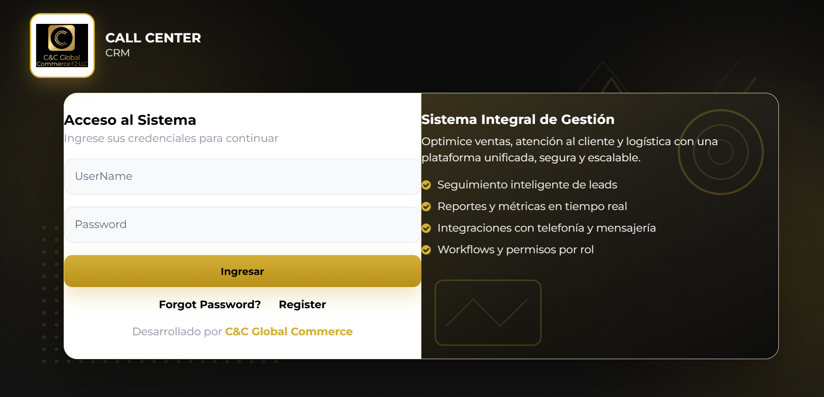The image size is (824, 397).
Task: Click the credentials instruction subtitle text
Action: (171, 138)
